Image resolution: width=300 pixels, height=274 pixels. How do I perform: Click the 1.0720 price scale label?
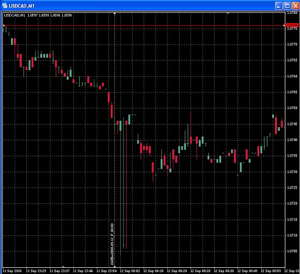point(292,203)
